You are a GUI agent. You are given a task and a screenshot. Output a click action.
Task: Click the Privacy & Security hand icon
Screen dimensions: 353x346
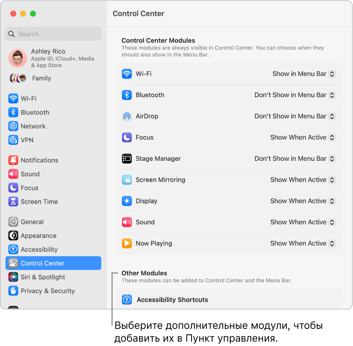(x=13, y=290)
